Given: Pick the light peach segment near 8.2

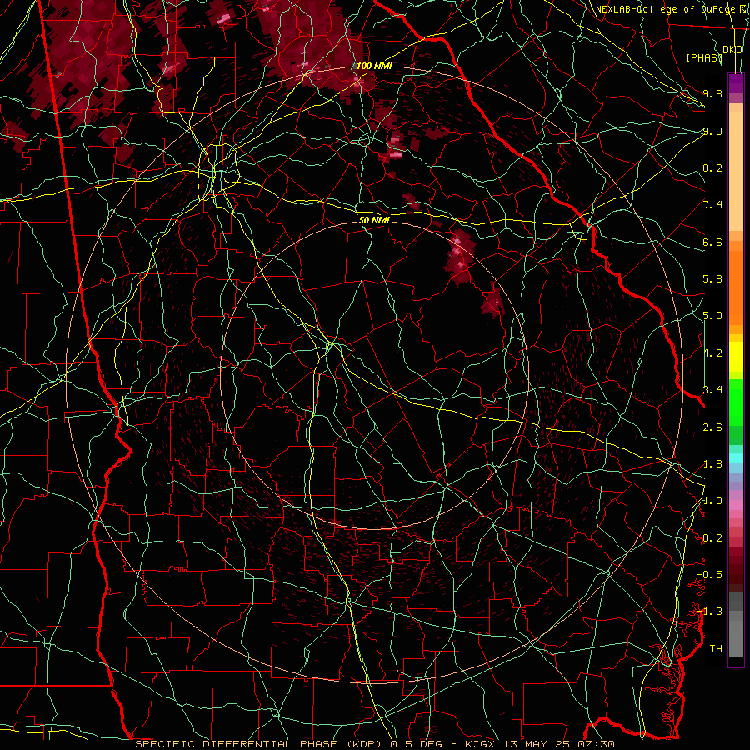Looking at the screenshot, I should [736, 171].
